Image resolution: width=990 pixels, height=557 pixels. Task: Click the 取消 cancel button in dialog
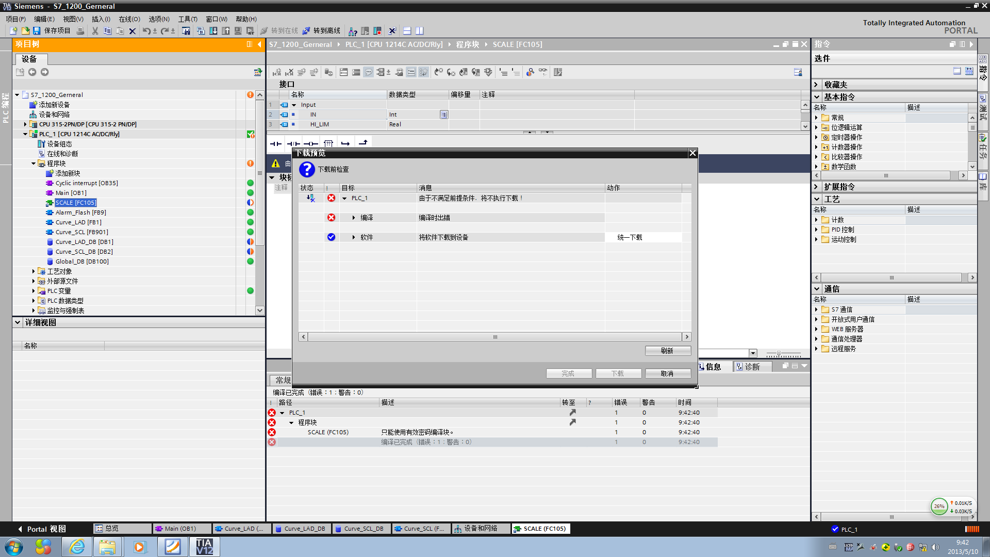(667, 373)
